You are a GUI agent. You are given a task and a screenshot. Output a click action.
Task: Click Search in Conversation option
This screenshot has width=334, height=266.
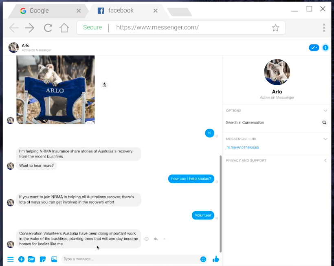[x=245, y=122]
